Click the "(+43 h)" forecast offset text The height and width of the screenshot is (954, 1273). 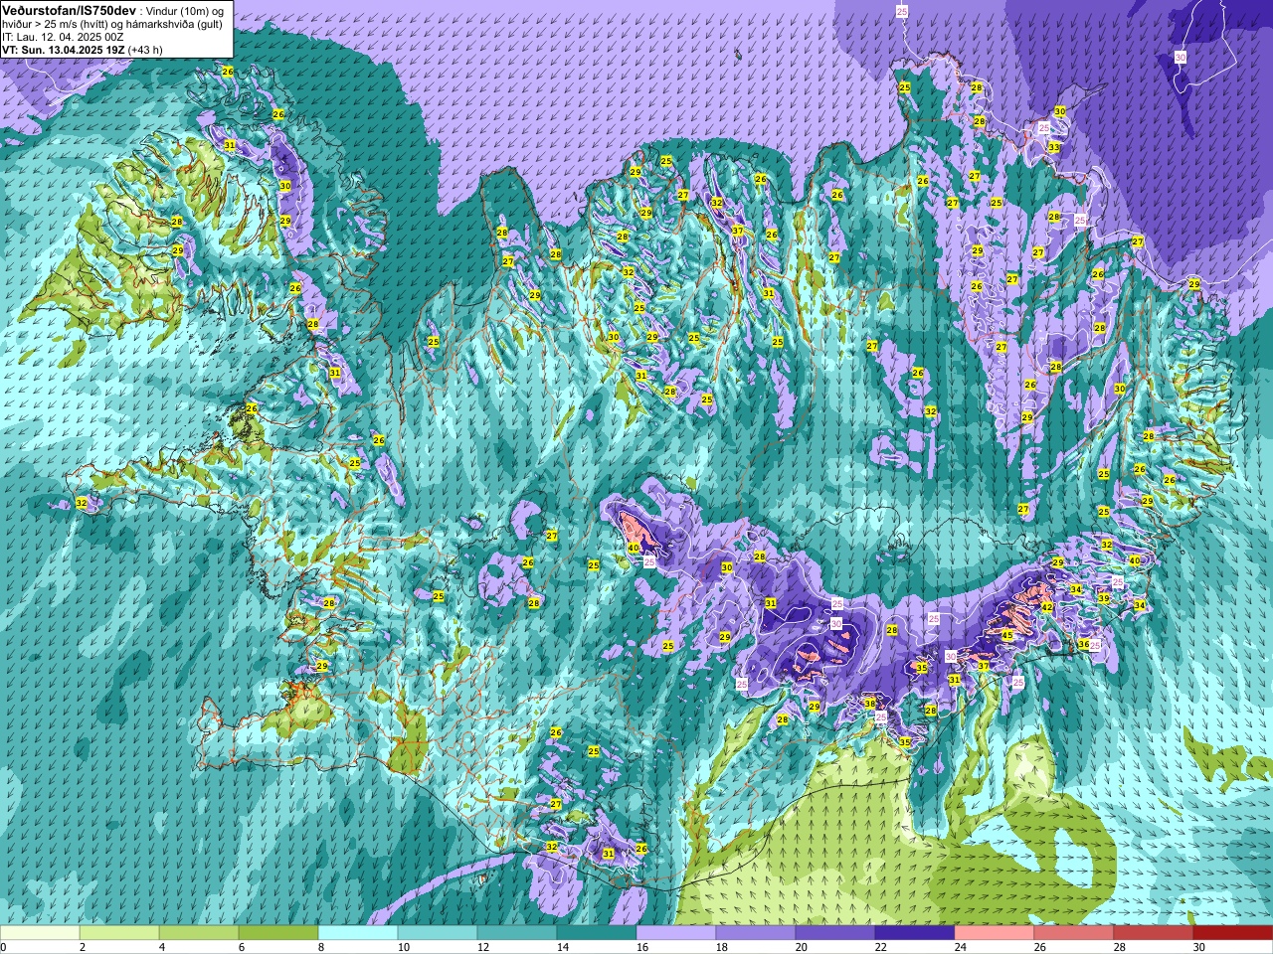pyautogui.click(x=145, y=50)
